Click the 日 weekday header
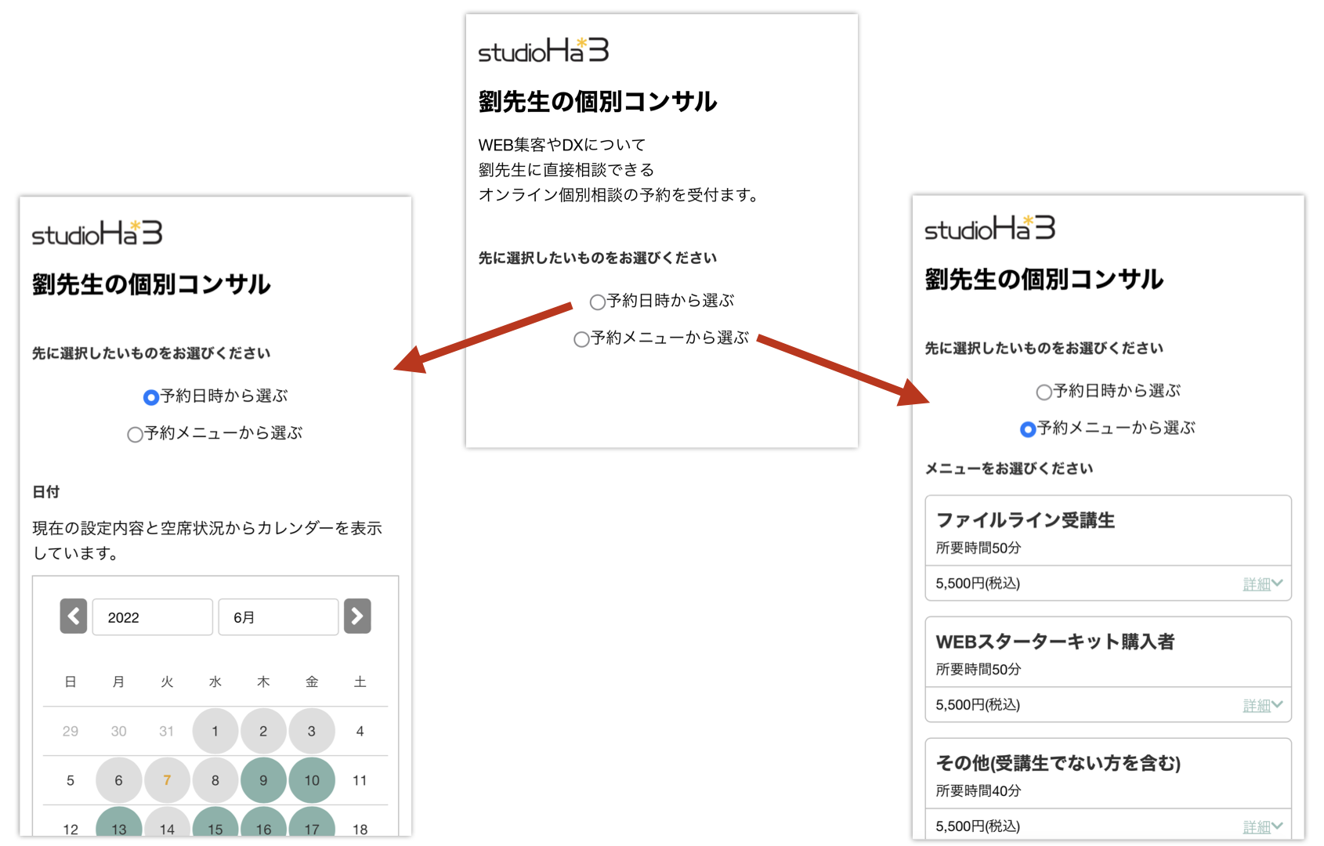The image size is (1324, 846). point(71,681)
